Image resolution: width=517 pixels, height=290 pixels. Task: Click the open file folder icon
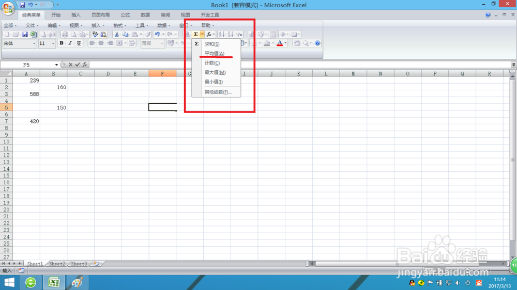pos(16,34)
